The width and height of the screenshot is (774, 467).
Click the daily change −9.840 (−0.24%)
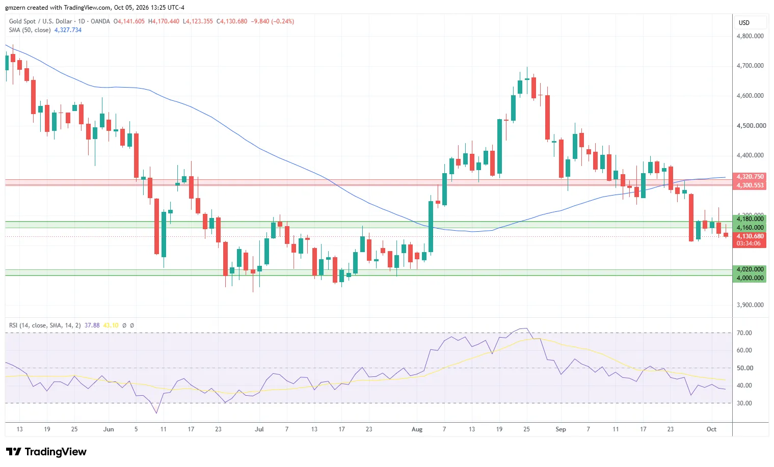click(x=273, y=21)
